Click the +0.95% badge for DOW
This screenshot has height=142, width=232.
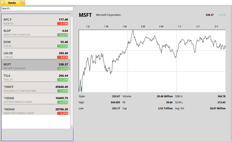[x=63, y=46]
